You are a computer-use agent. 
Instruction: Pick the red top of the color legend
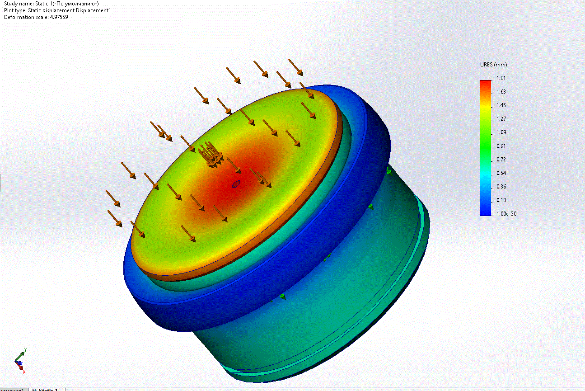(x=486, y=84)
